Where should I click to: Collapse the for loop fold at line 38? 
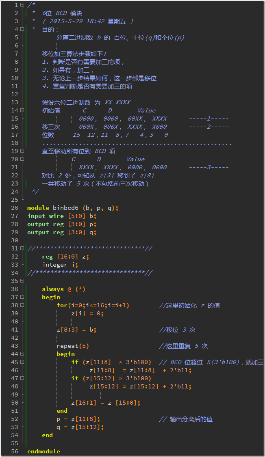[x=22, y=305]
